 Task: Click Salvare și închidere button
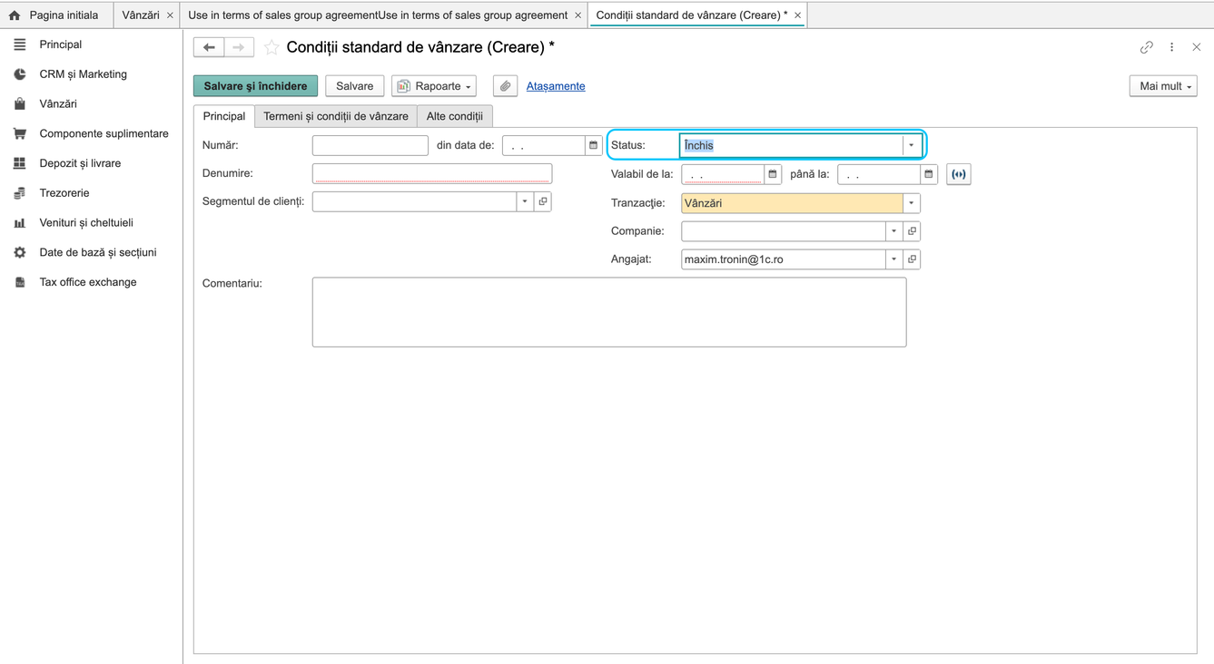(255, 86)
